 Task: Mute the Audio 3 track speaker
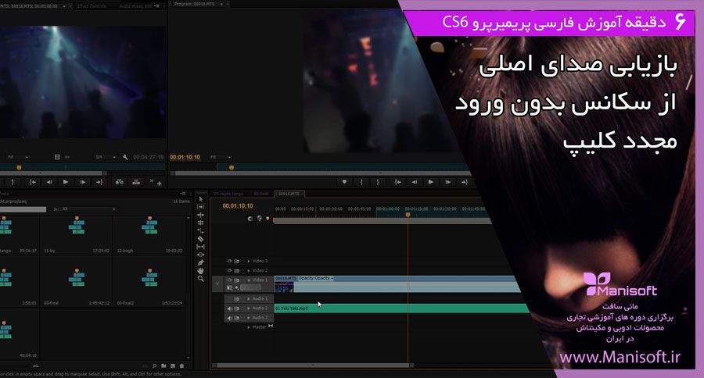click(x=229, y=318)
